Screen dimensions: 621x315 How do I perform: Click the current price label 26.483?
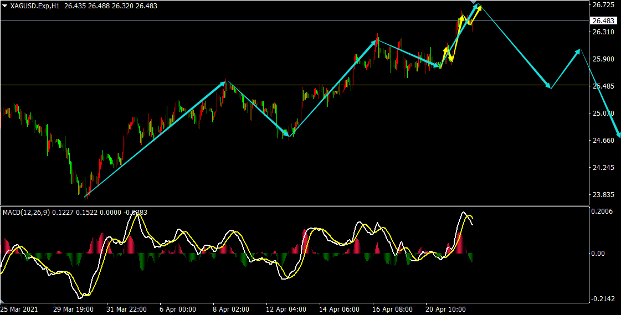(603, 21)
